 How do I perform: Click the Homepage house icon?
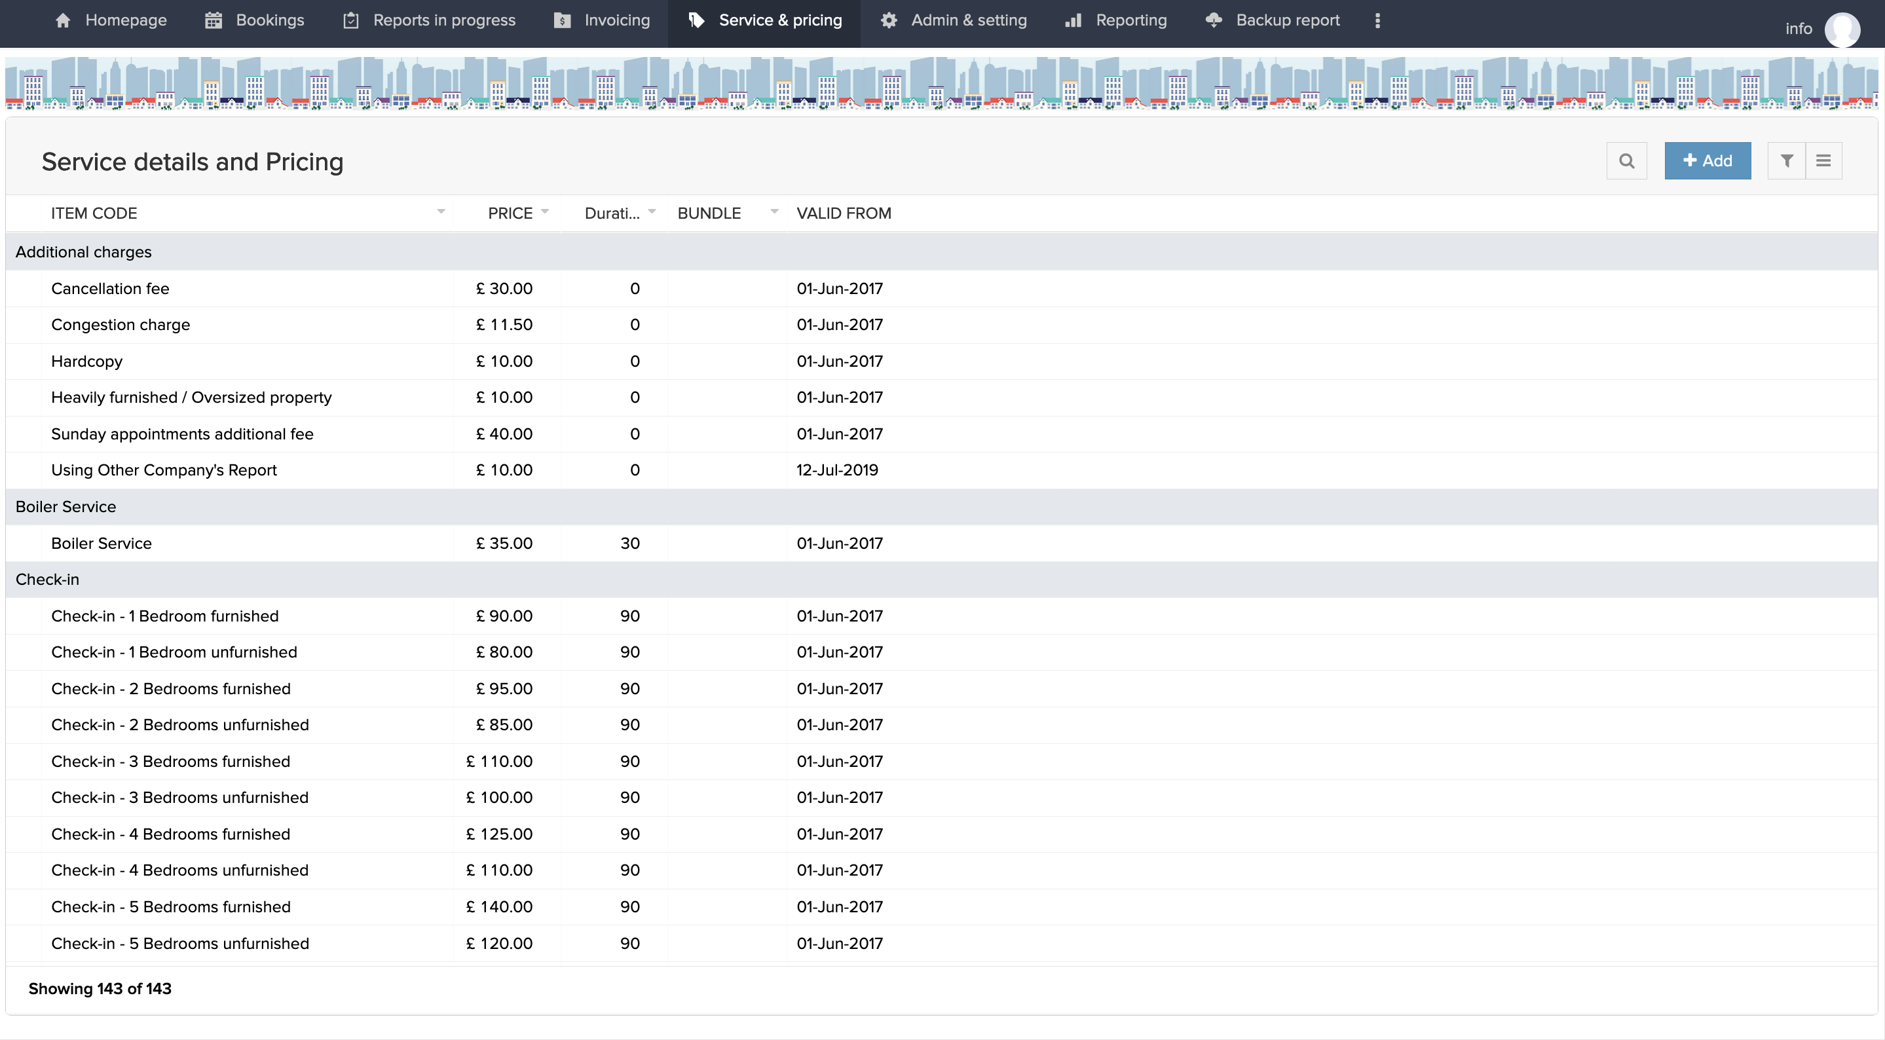tap(63, 20)
